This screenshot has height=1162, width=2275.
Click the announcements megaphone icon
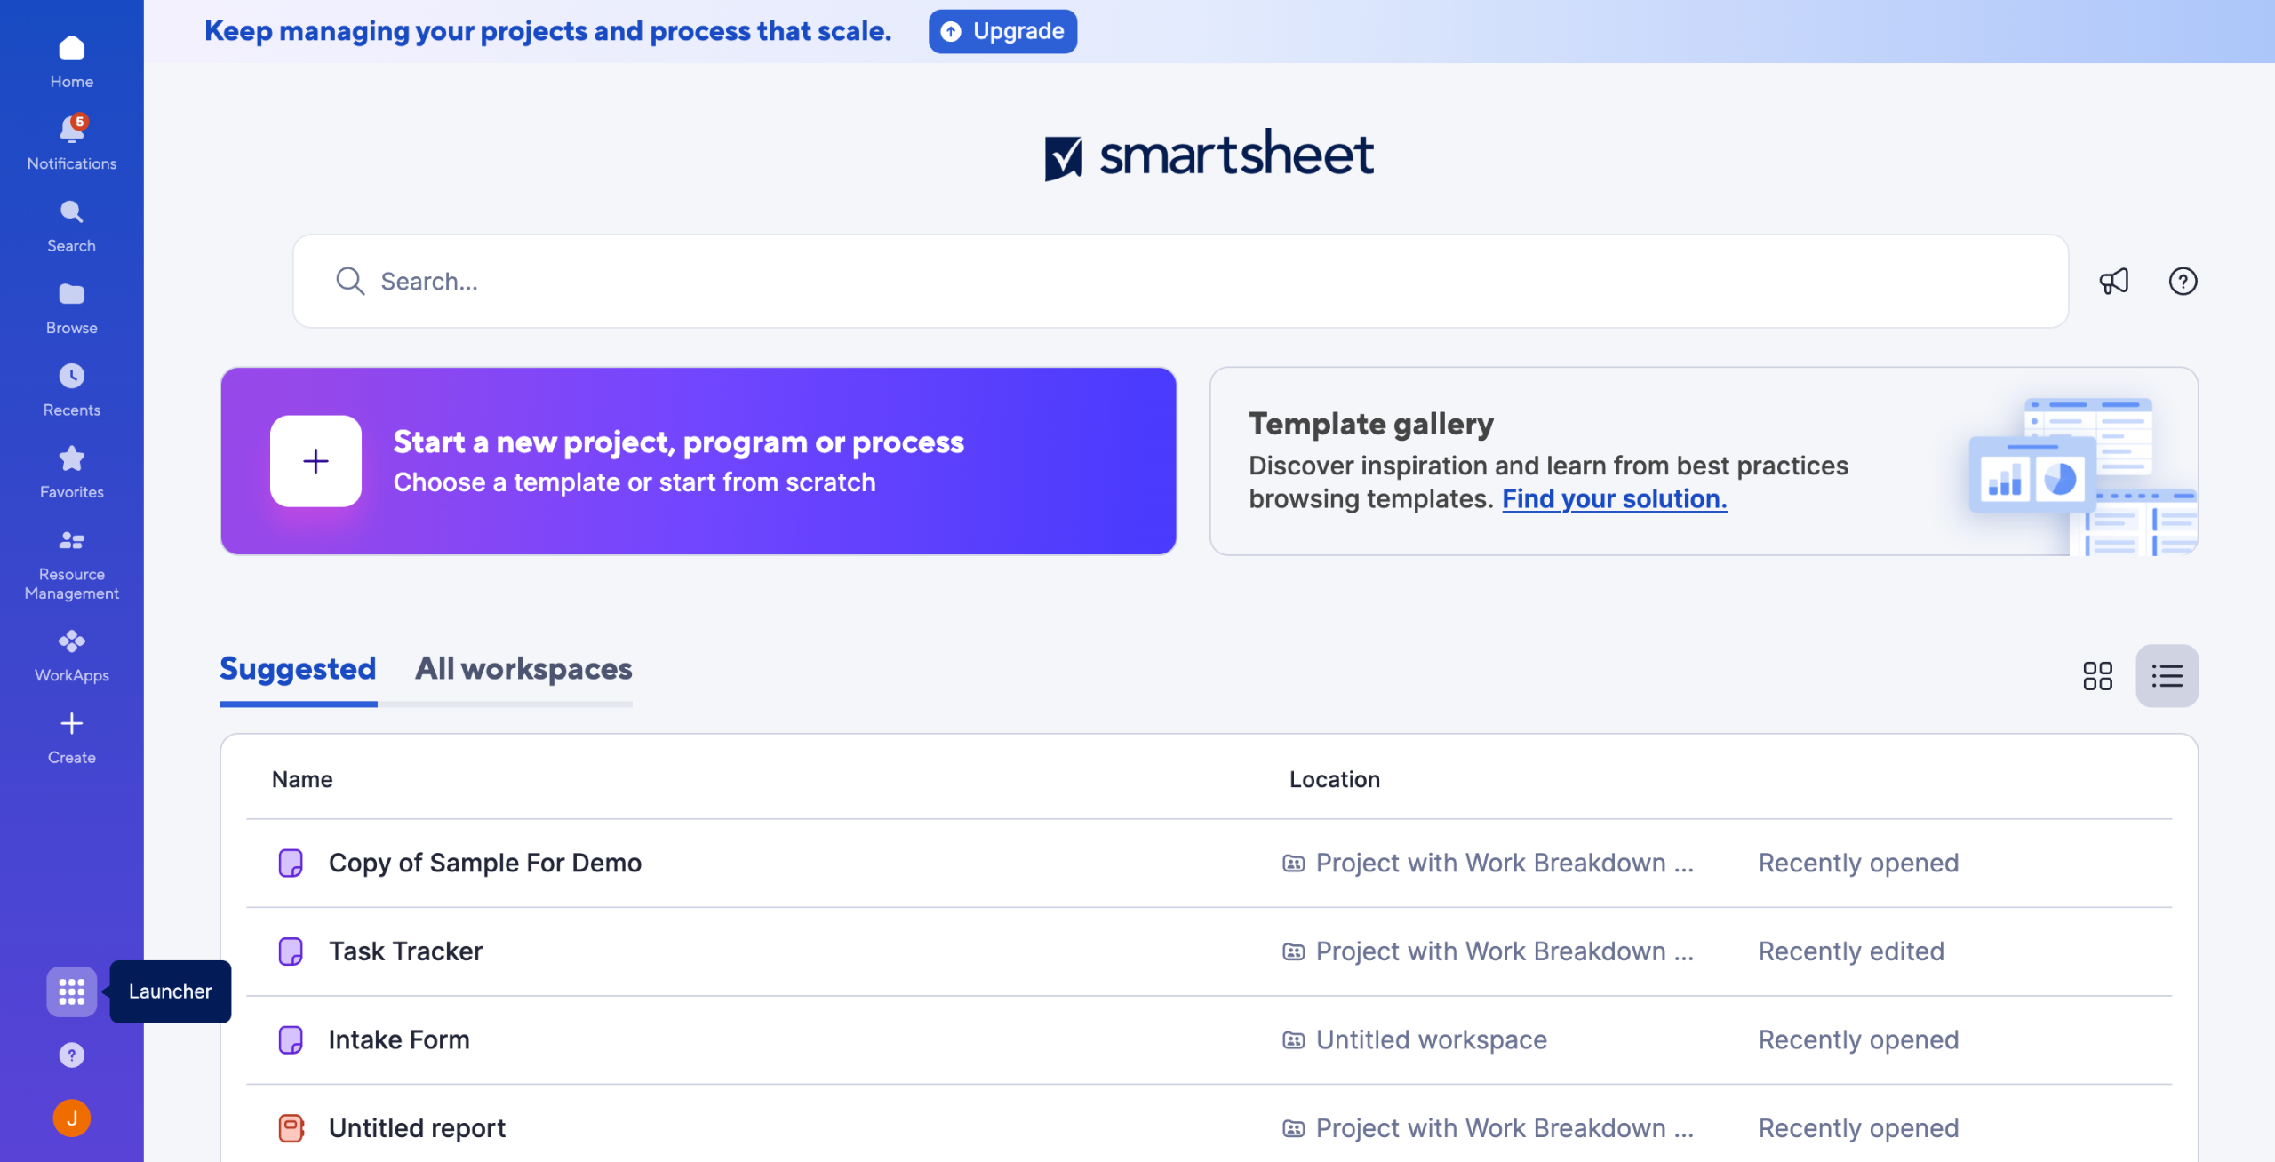(2113, 282)
